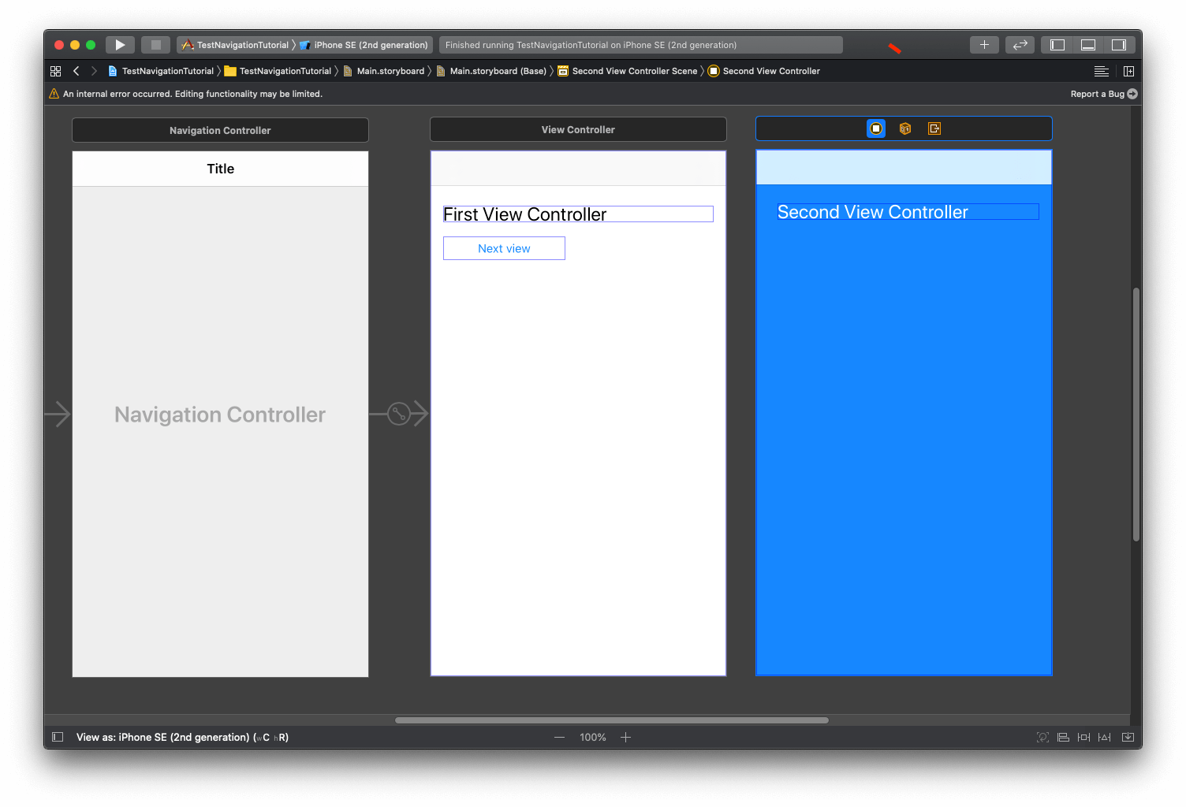This screenshot has height=807, width=1186.
Task: Click the Next view button
Action: pyautogui.click(x=504, y=247)
